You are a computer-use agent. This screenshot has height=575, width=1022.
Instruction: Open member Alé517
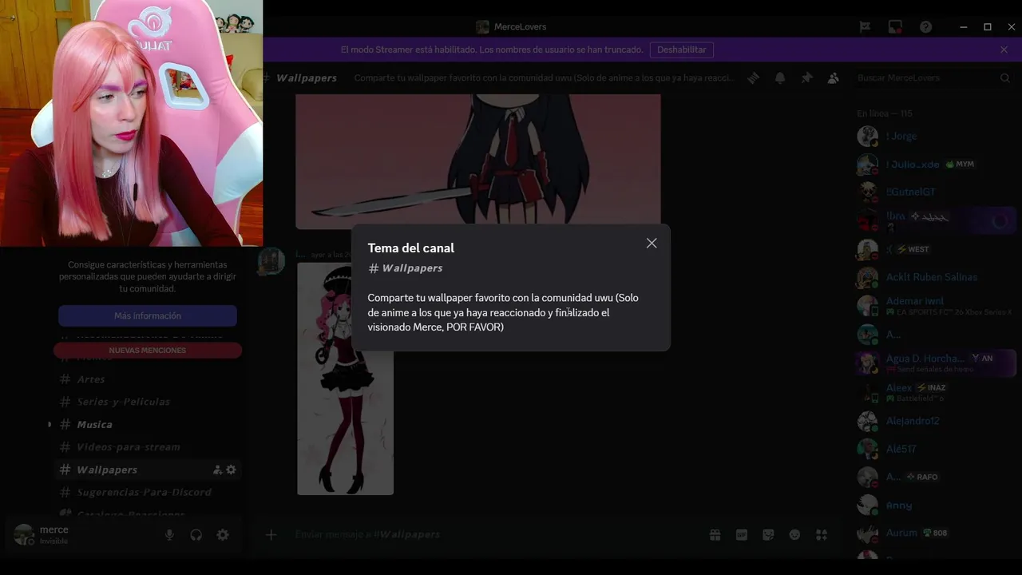pyautogui.click(x=934, y=449)
